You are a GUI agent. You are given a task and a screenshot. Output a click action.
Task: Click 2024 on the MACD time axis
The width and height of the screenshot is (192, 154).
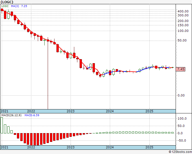pyautogui.click(x=110, y=147)
